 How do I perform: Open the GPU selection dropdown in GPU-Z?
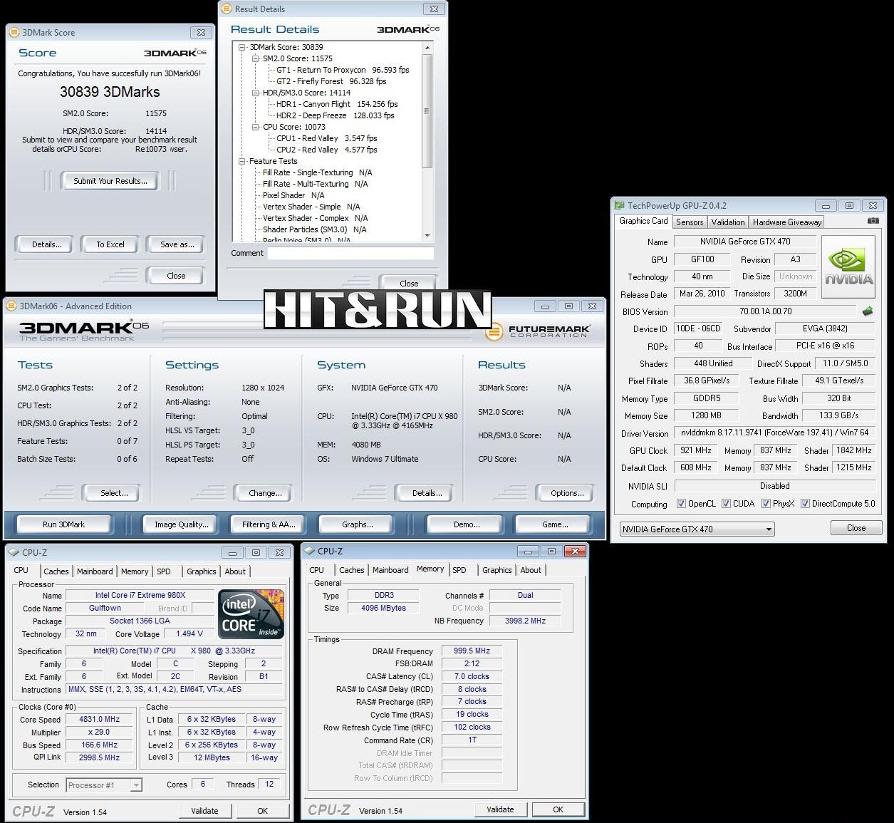[697, 529]
